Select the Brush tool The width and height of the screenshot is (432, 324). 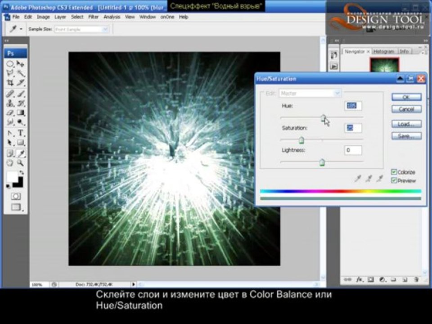coord(20,94)
